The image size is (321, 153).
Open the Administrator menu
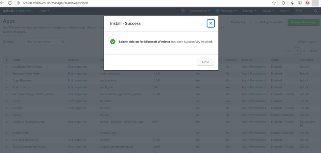[199, 11]
